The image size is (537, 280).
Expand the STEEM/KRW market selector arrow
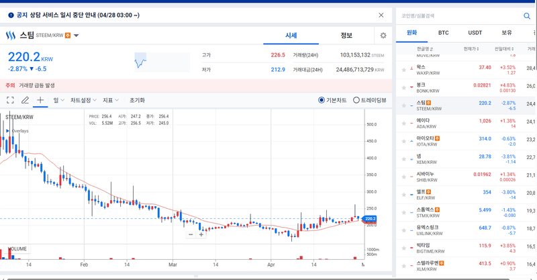pos(76,36)
